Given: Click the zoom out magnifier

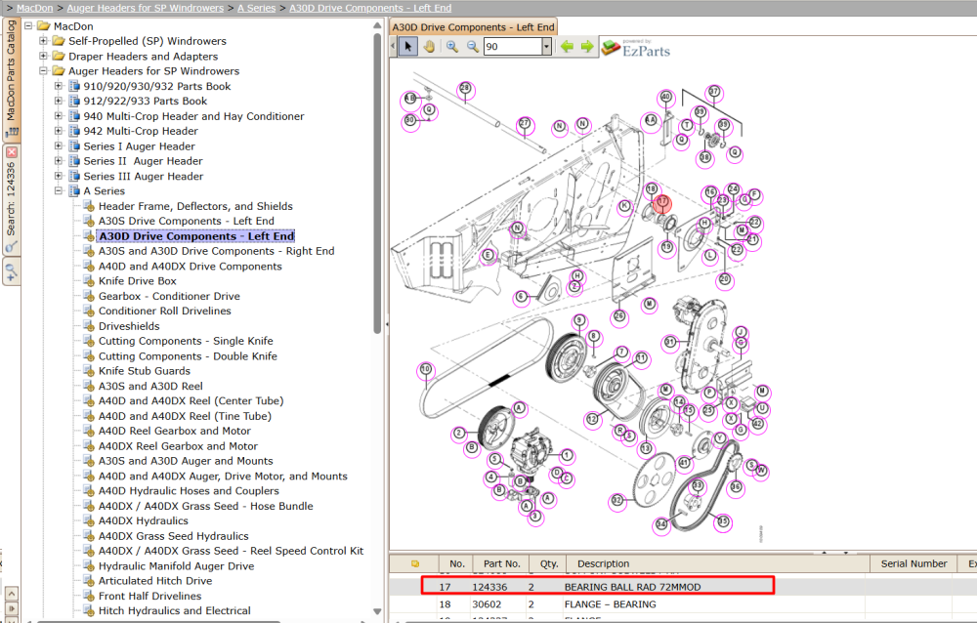Looking at the screenshot, I should pyautogui.click(x=473, y=47).
